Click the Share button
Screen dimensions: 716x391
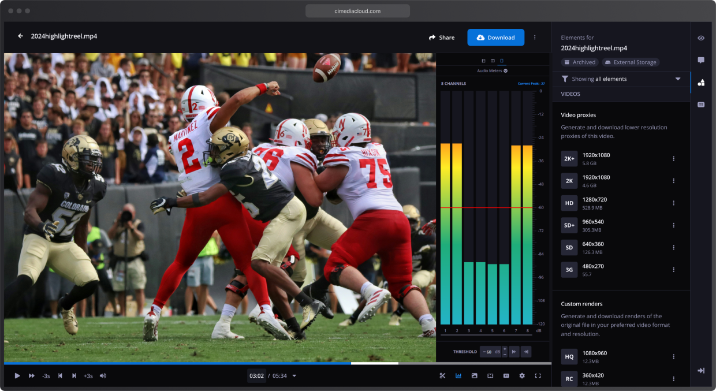coord(442,38)
